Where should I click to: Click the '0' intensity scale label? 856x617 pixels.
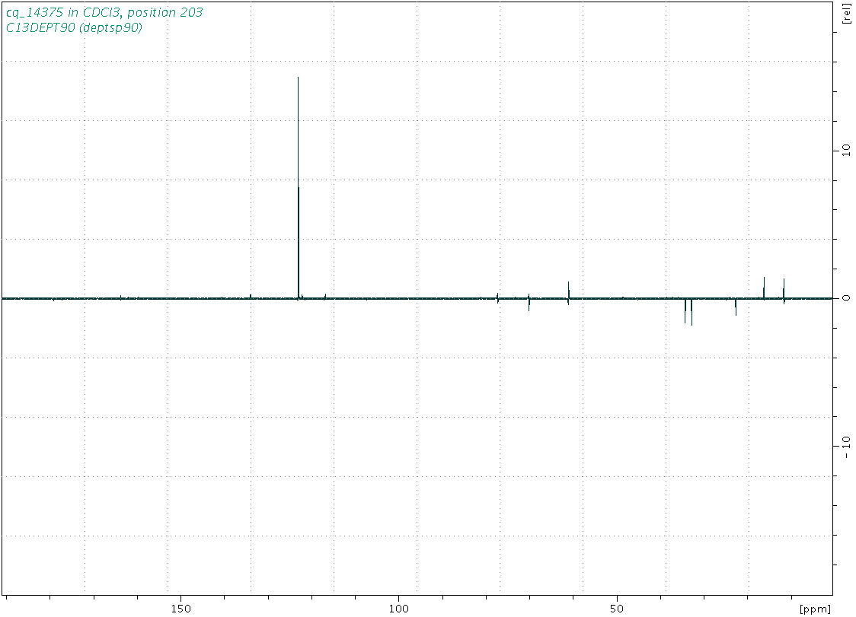click(847, 298)
